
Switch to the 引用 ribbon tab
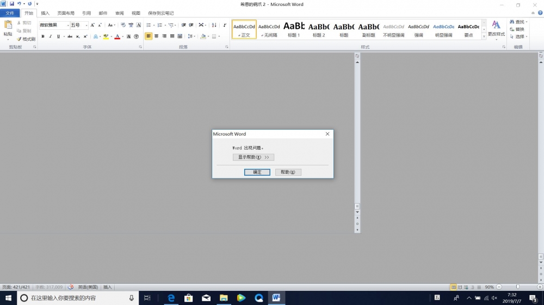86,13
